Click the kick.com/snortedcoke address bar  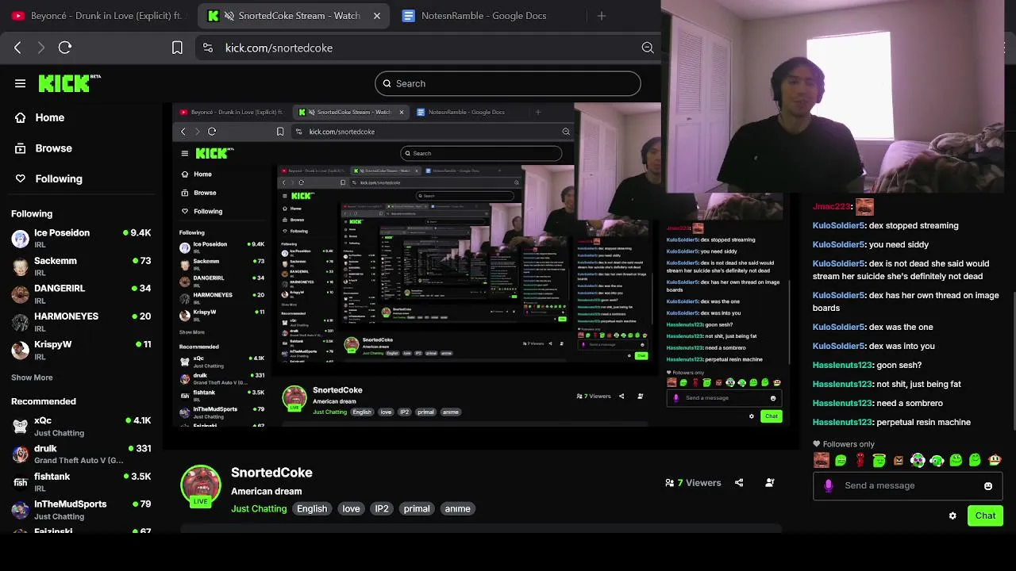(427, 48)
